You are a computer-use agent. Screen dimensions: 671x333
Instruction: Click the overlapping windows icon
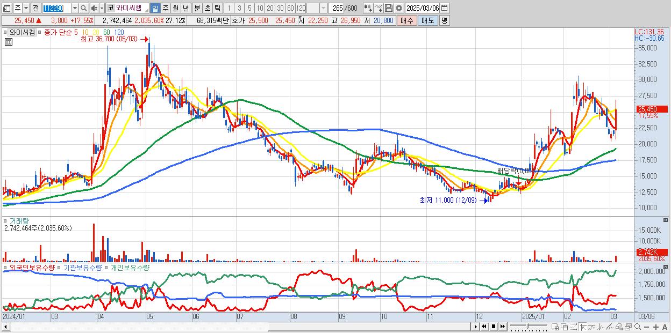pyautogui.click(x=564, y=327)
